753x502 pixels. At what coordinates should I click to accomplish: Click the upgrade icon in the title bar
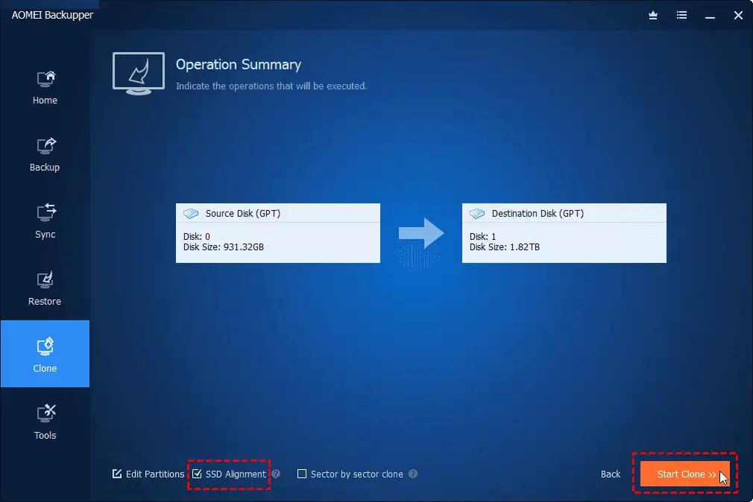point(652,15)
